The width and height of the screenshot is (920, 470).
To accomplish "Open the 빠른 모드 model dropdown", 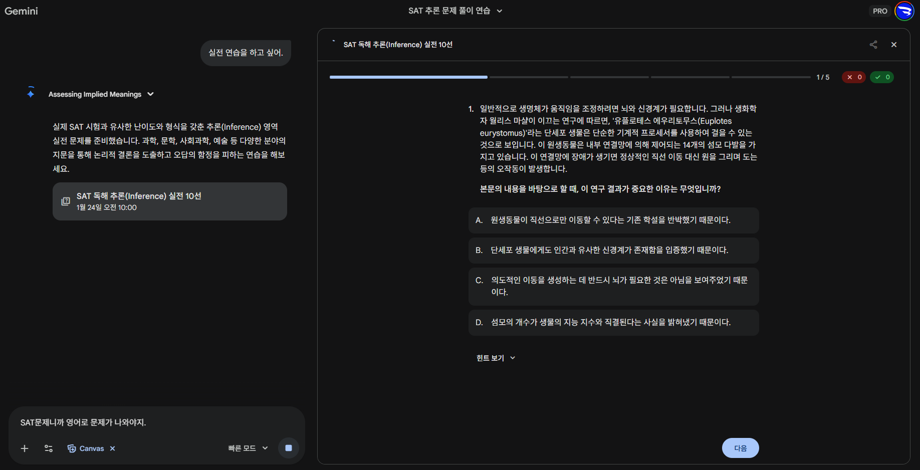I will (x=248, y=448).
